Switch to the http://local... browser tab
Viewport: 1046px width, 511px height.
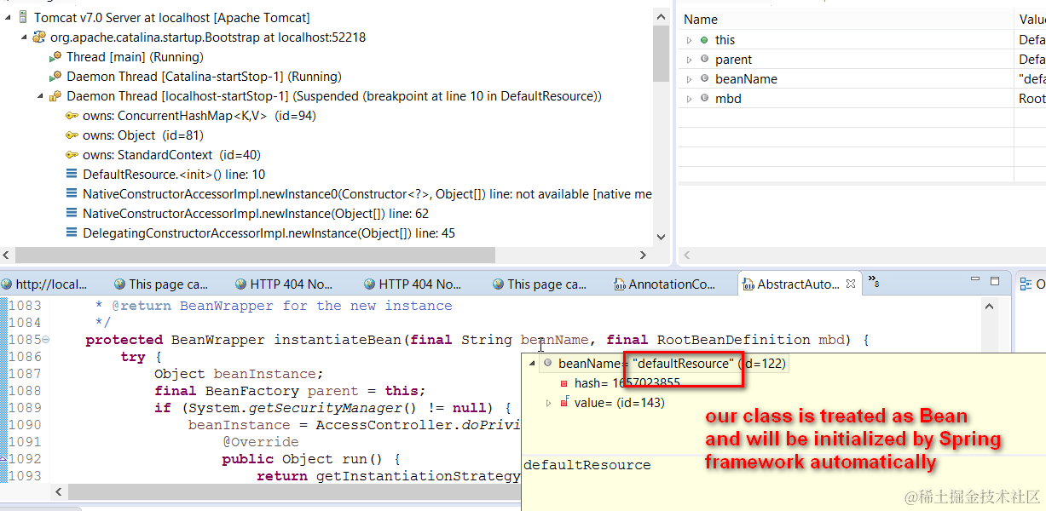pyautogui.click(x=43, y=284)
